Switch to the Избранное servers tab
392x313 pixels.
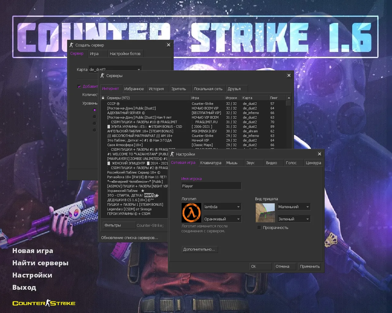click(x=134, y=88)
